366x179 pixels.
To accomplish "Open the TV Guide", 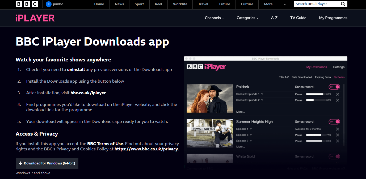I will coord(298,18).
